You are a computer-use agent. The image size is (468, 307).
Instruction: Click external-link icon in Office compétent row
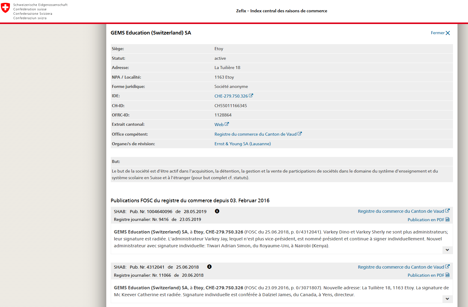[x=300, y=134]
